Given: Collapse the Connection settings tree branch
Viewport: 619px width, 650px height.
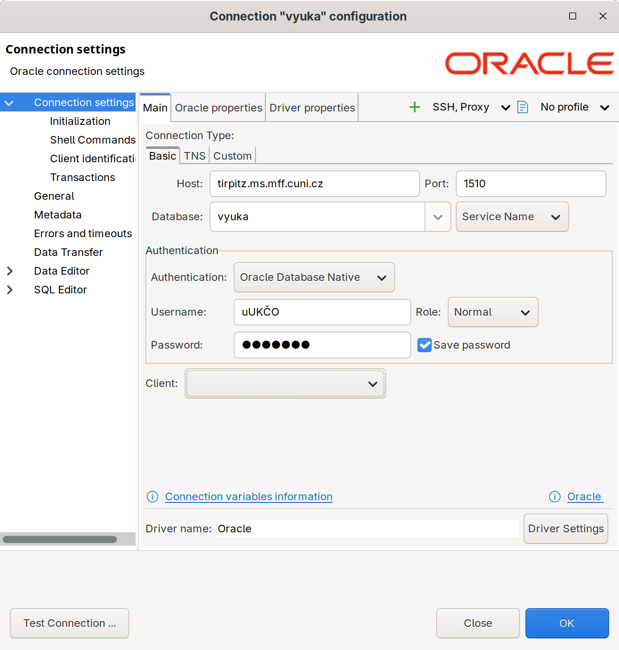Looking at the screenshot, I should (x=9, y=102).
